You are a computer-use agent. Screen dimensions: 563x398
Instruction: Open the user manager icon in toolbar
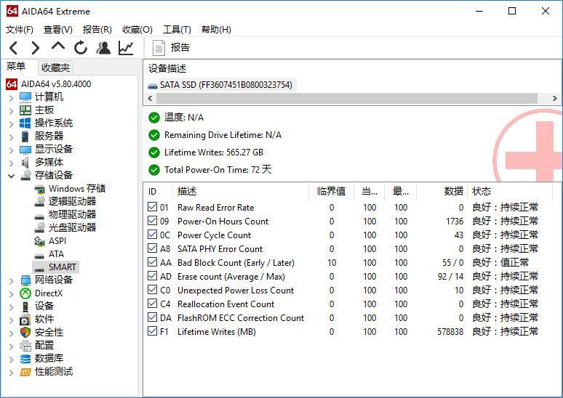tap(103, 48)
